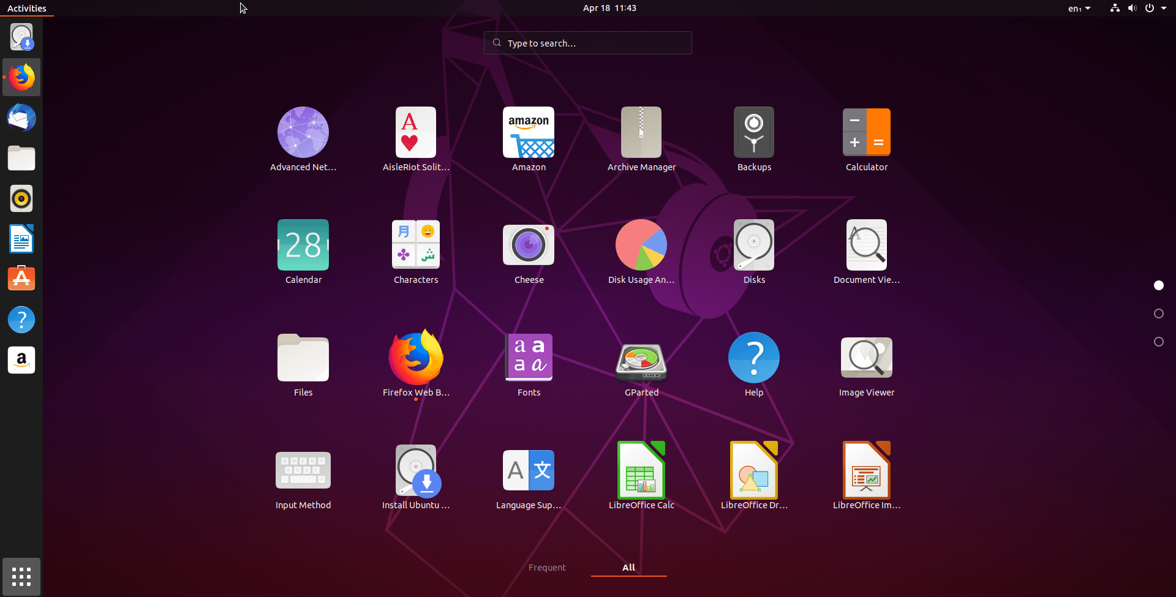This screenshot has width=1176, height=597.
Task: Expand the keyboard language menu
Action: (x=1079, y=8)
